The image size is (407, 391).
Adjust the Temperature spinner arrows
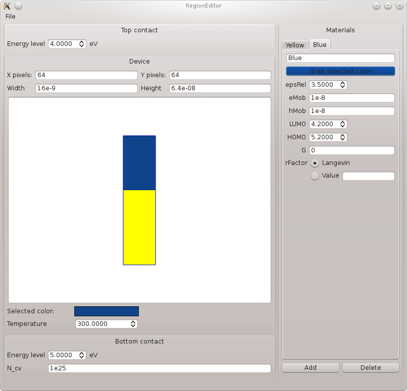(133, 324)
